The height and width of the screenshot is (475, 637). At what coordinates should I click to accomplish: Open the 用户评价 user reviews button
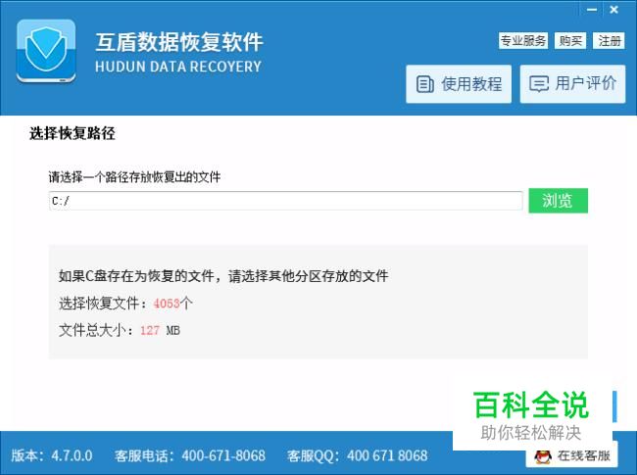pos(573,84)
